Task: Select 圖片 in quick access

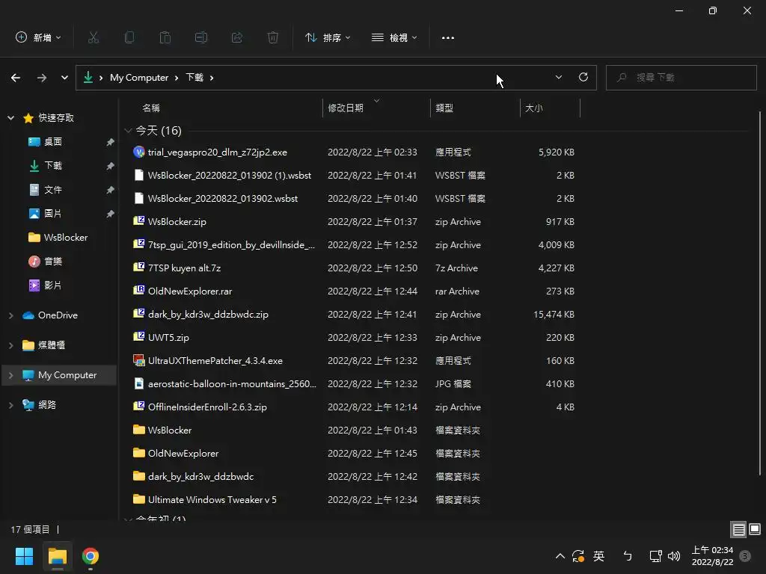Action: pos(53,213)
